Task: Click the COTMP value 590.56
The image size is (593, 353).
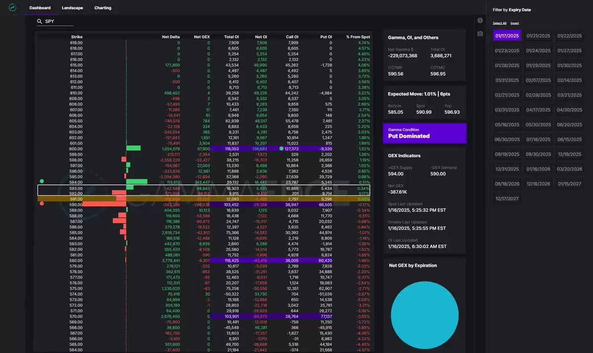Action: pyautogui.click(x=396, y=74)
